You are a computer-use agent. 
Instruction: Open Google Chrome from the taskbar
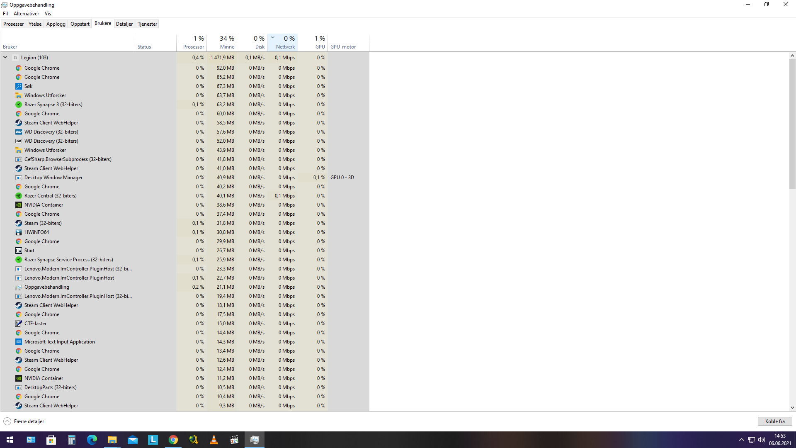[173, 440]
